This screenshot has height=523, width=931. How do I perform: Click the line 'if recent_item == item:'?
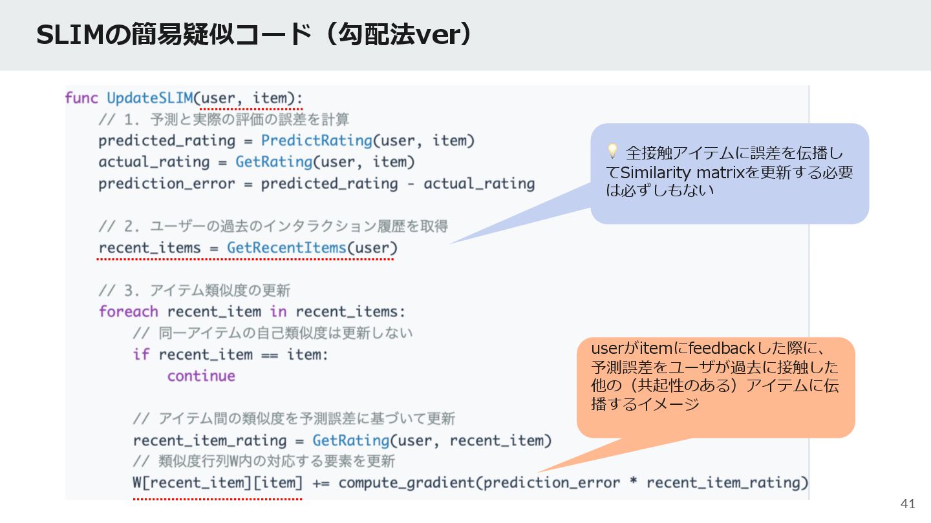point(231,354)
